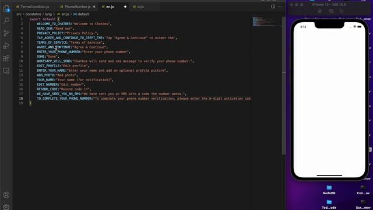373x210 pixels.
Task: Click the default symbol breadcrumb
Action: pos(81,14)
